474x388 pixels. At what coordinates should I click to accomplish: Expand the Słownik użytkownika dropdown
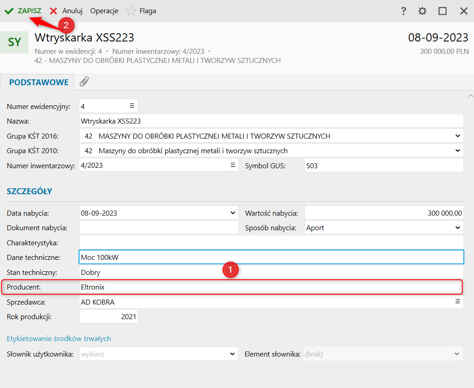pos(233,354)
